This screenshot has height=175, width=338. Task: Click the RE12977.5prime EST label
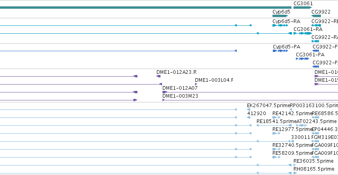(x=292, y=129)
